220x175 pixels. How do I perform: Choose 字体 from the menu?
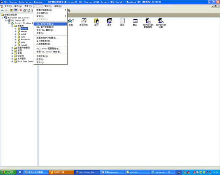[x=50, y=63]
